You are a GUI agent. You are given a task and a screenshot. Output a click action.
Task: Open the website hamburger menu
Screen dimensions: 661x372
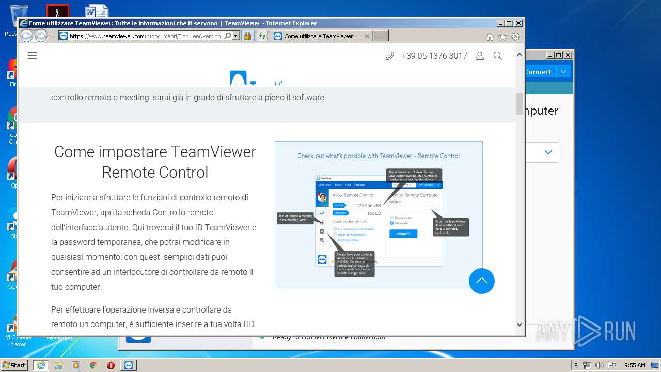(x=33, y=56)
